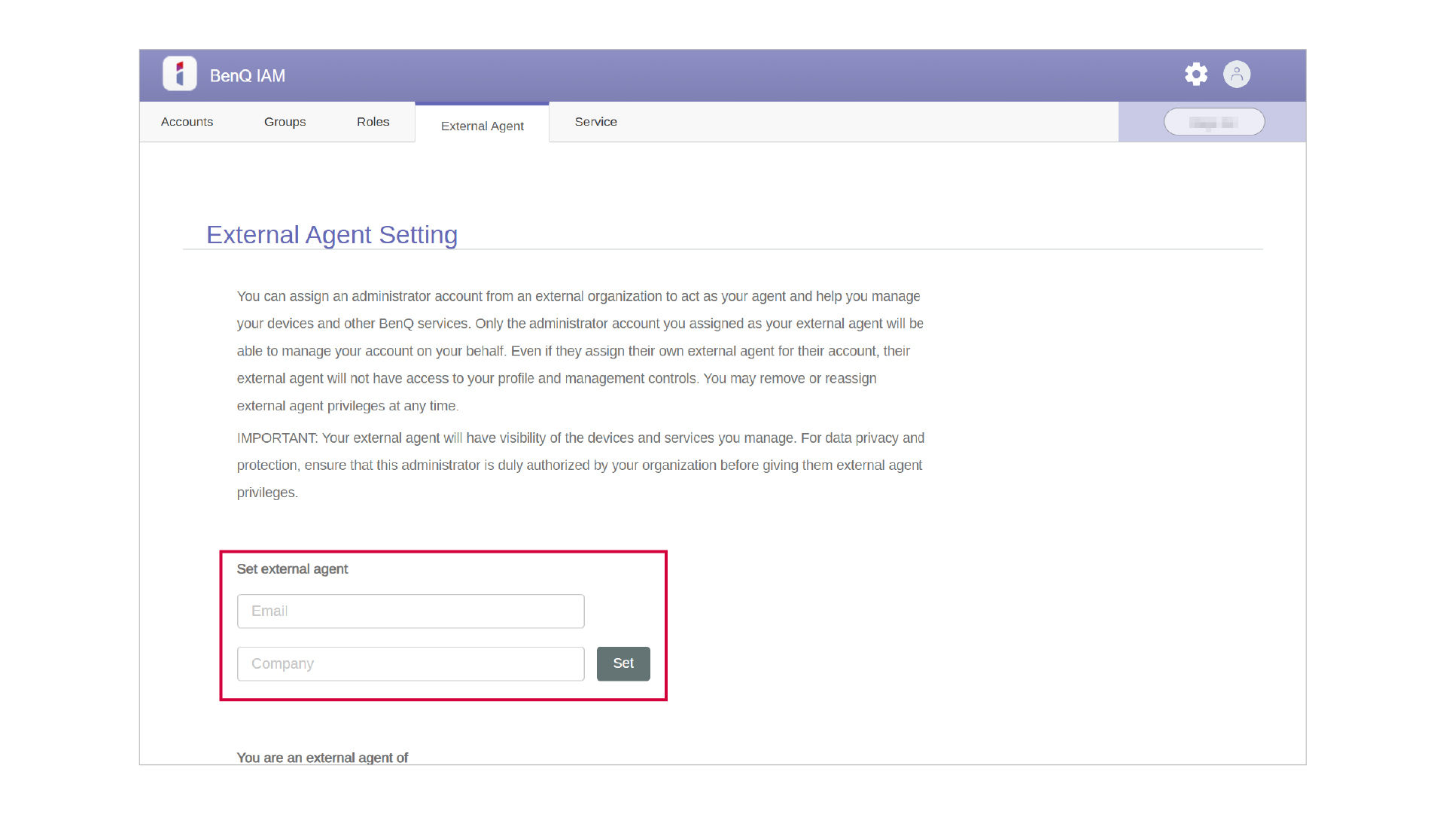
Task: Focus the Company input field
Action: tap(410, 664)
